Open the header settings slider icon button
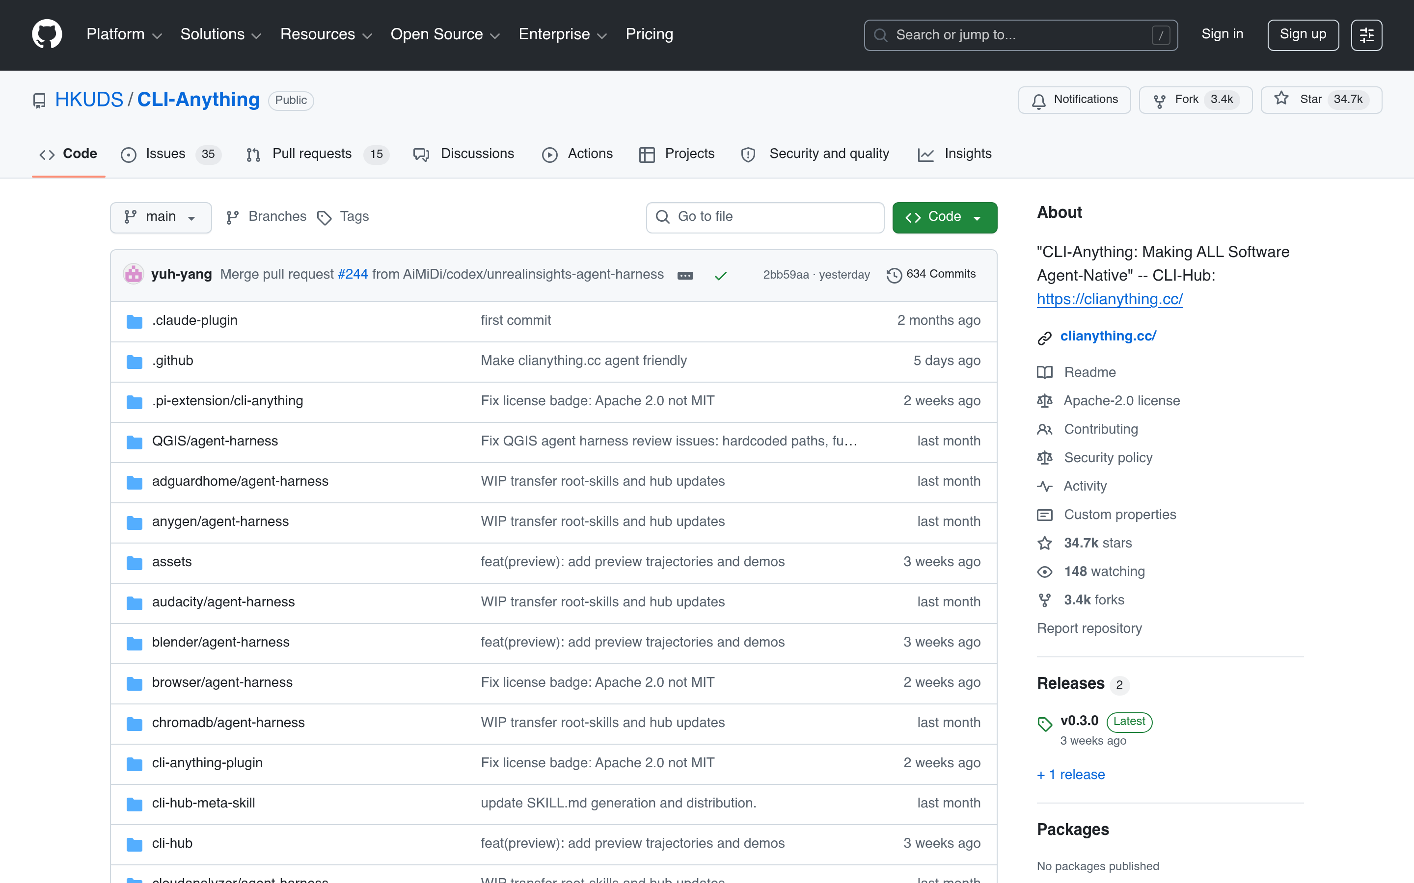The image size is (1414, 883). click(x=1366, y=35)
